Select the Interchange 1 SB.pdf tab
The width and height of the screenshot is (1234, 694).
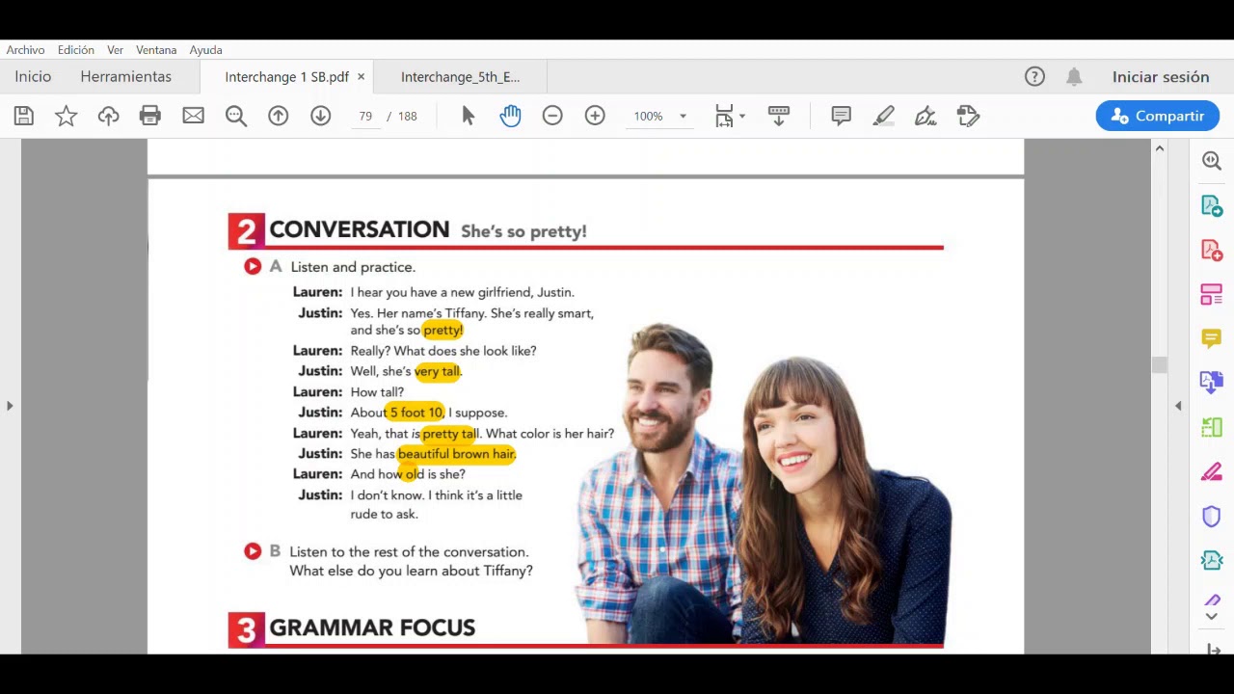[x=286, y=77]
